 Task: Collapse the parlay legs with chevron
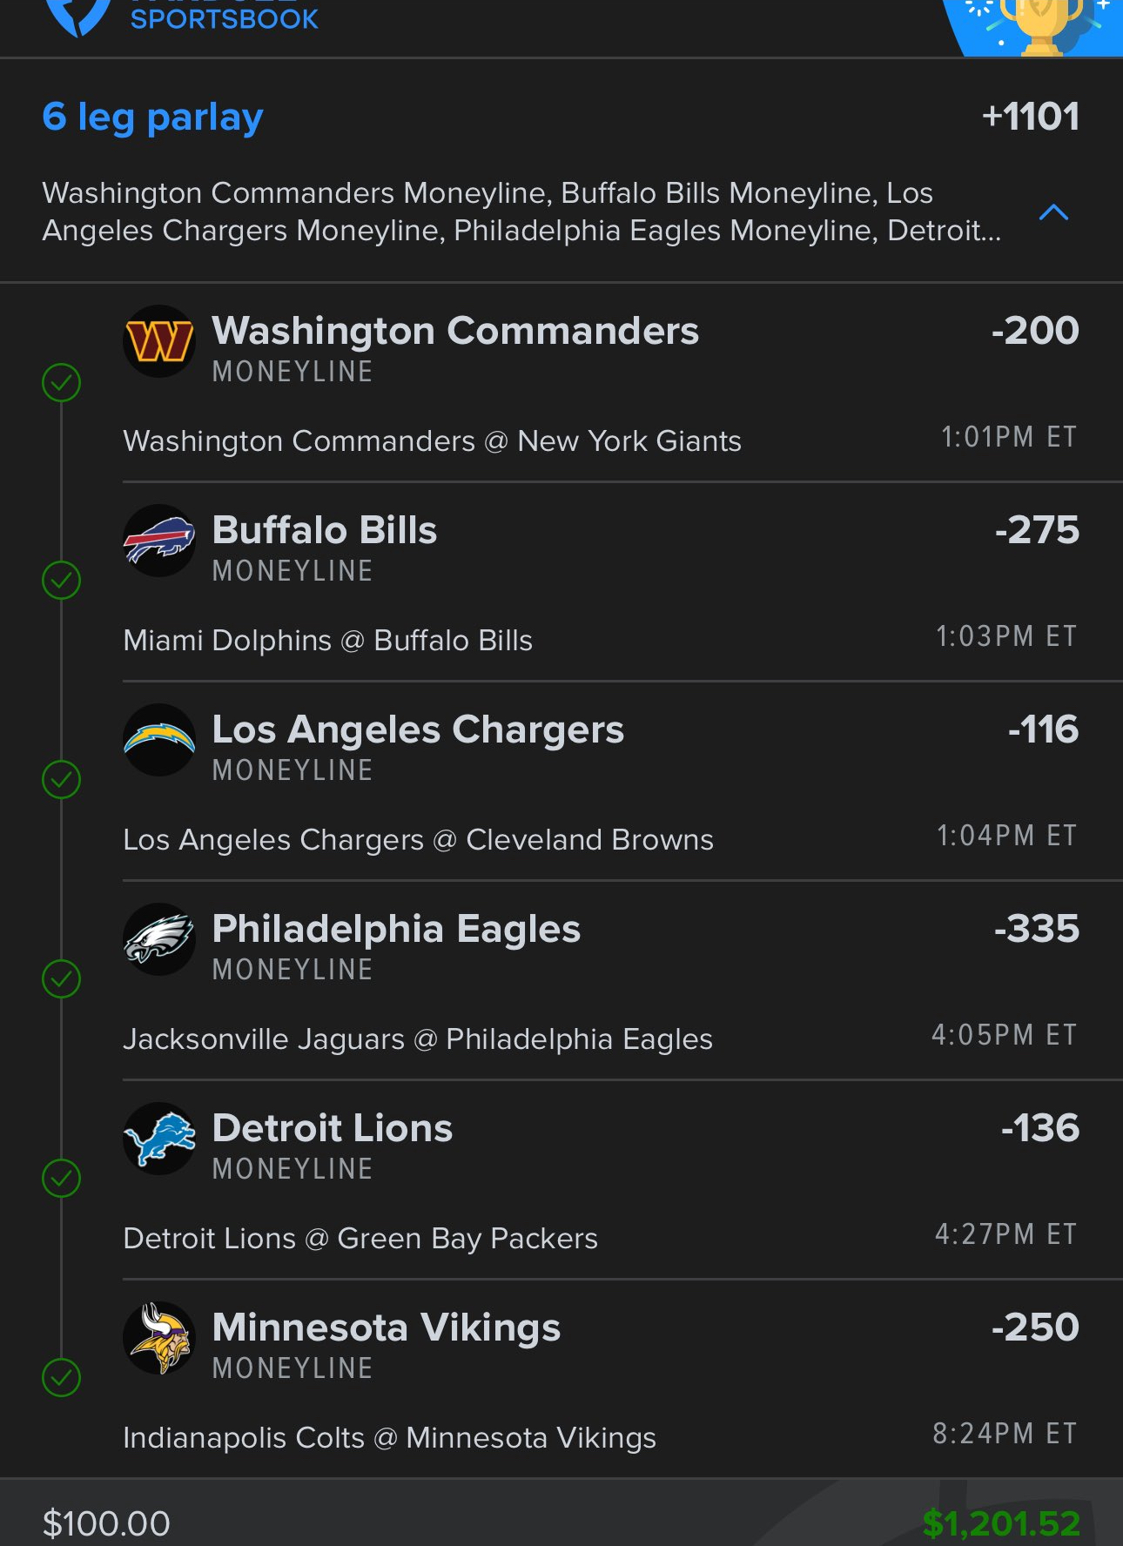point(1053,212)
